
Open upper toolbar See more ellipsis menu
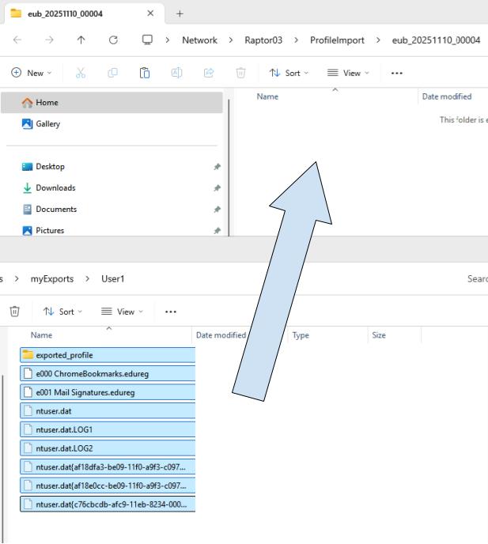coord(396,73)
